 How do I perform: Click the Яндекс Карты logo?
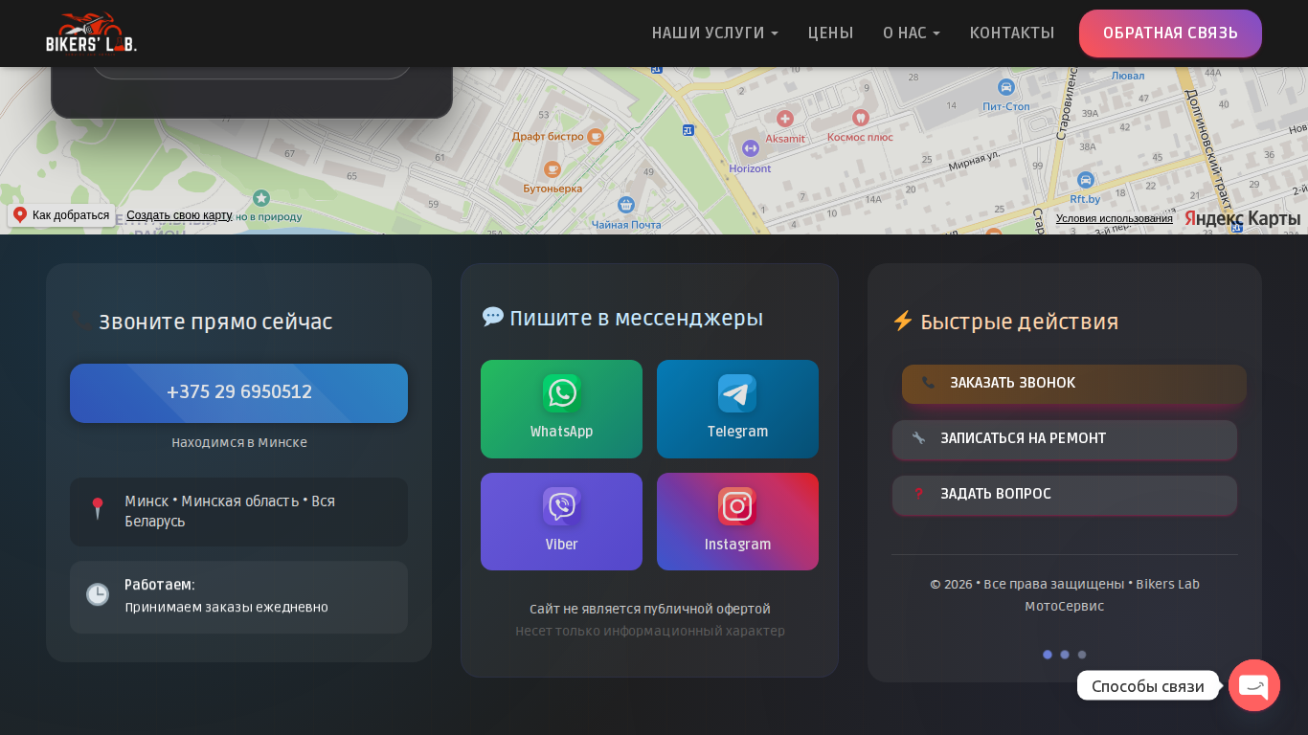pyautogui.click(x=1242, y=218)
